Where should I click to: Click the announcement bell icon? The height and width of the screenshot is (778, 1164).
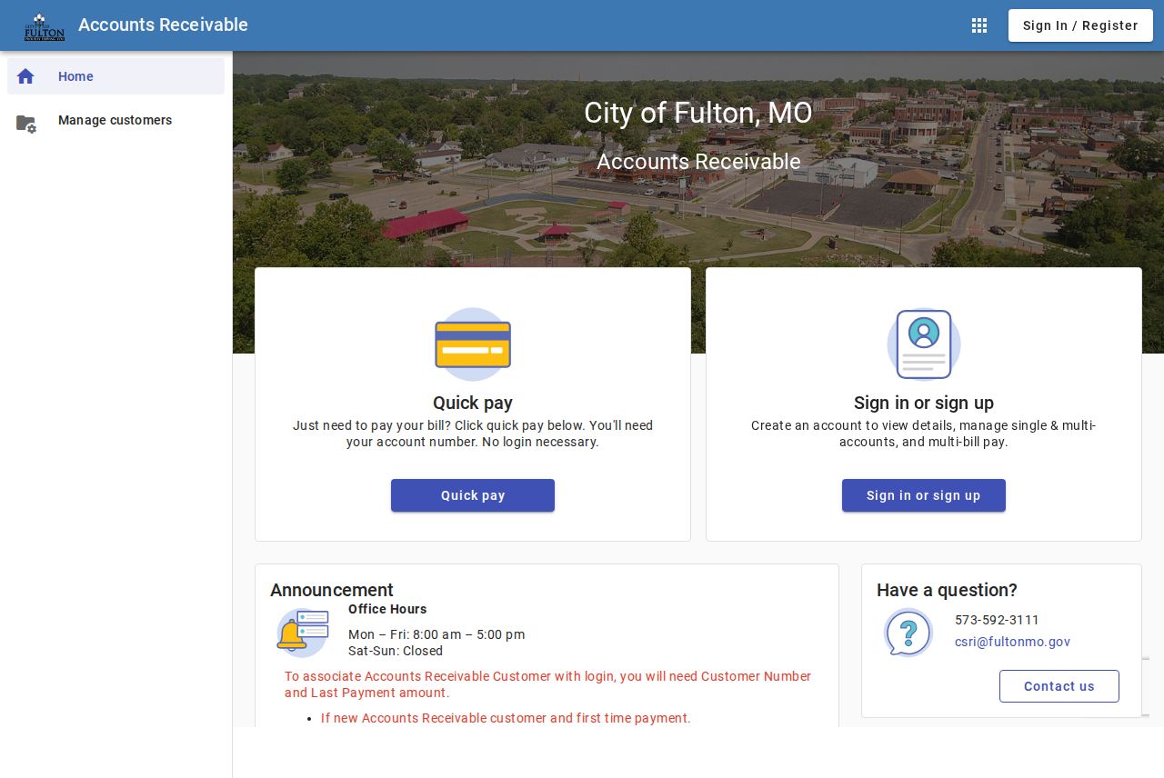(x=303, y=633)
